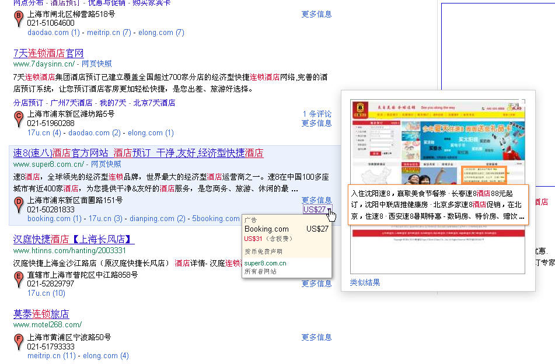
Task: Click the highlighted 入住沈阳速8 preview snippet
Action: click(438, 205)
